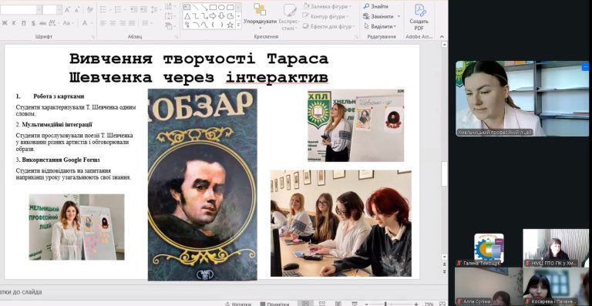
Task: Click Знайти to search the presentation
Action: [x=376, y=6]
